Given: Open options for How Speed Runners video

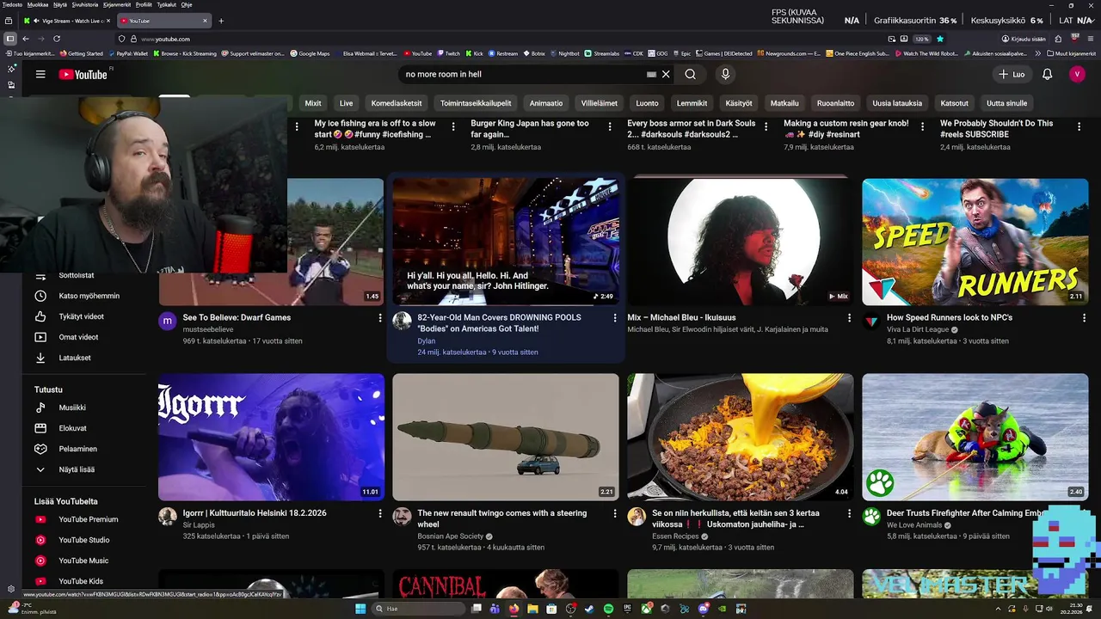Looking at the screenshot, I should coord(1084,318).
